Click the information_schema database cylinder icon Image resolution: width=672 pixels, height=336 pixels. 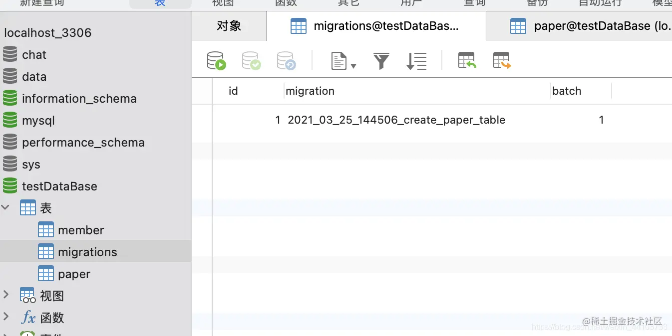pyautogui.click(x=10, y=98)
